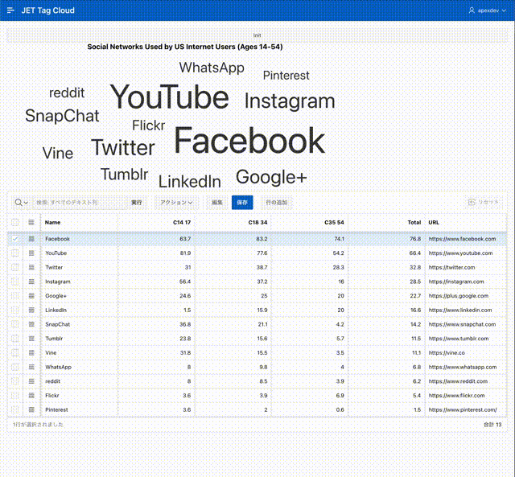Image resolution: width=515 pixels, height=477 pixels.
Task: Open row actions menu for Facebook
Action: [x=31, y=239]
